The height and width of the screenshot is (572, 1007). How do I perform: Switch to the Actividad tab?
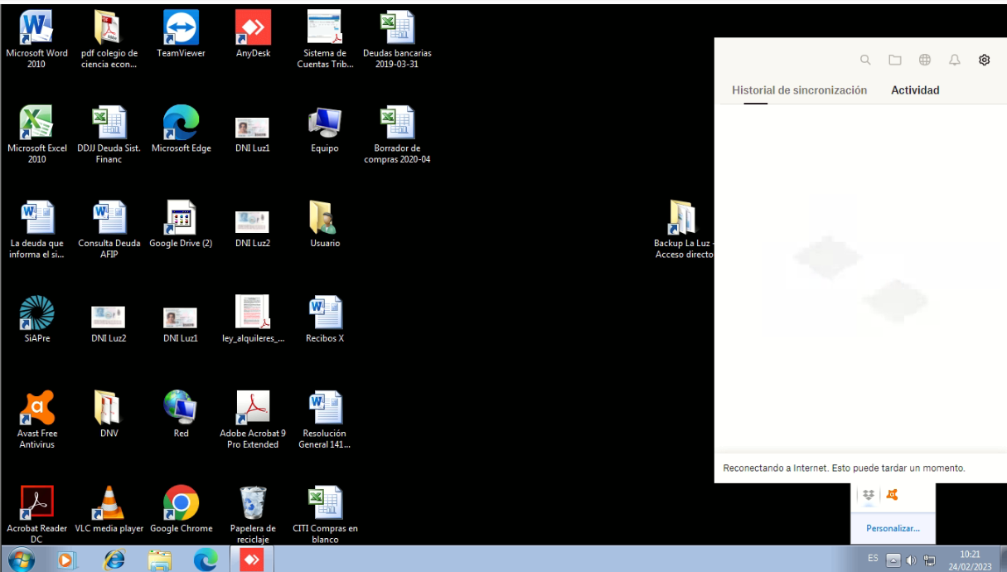coord(915,90)
